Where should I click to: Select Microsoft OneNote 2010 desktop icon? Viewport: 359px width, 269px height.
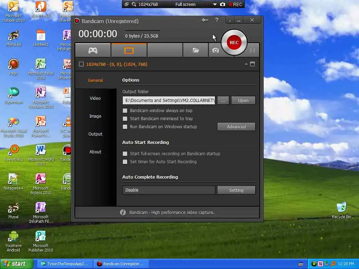click(41, 98)
